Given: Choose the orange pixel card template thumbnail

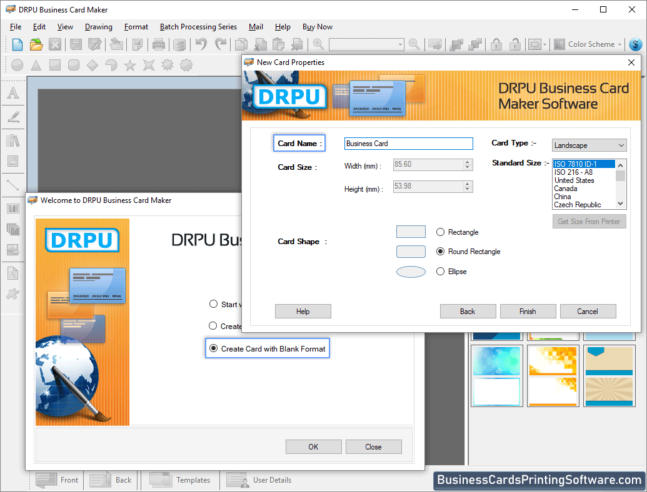Looking at the screenshot, I should 553,375.
